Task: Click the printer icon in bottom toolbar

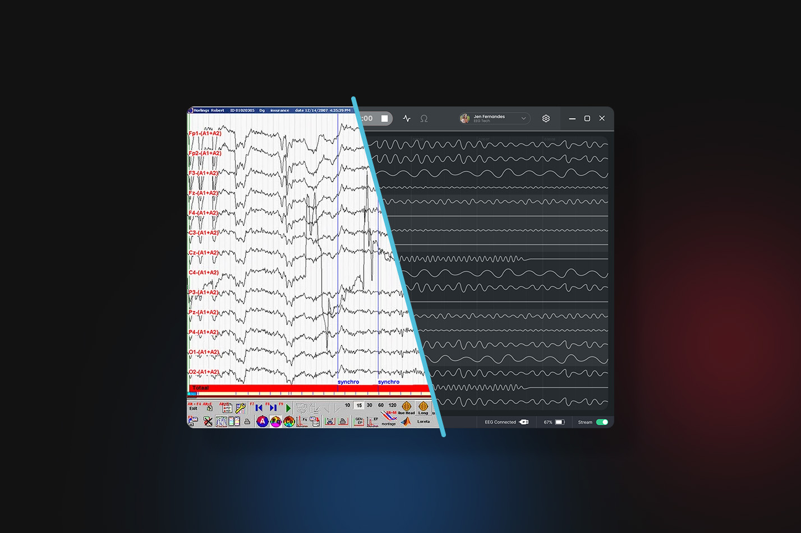Action: click(x=247, y=422)
